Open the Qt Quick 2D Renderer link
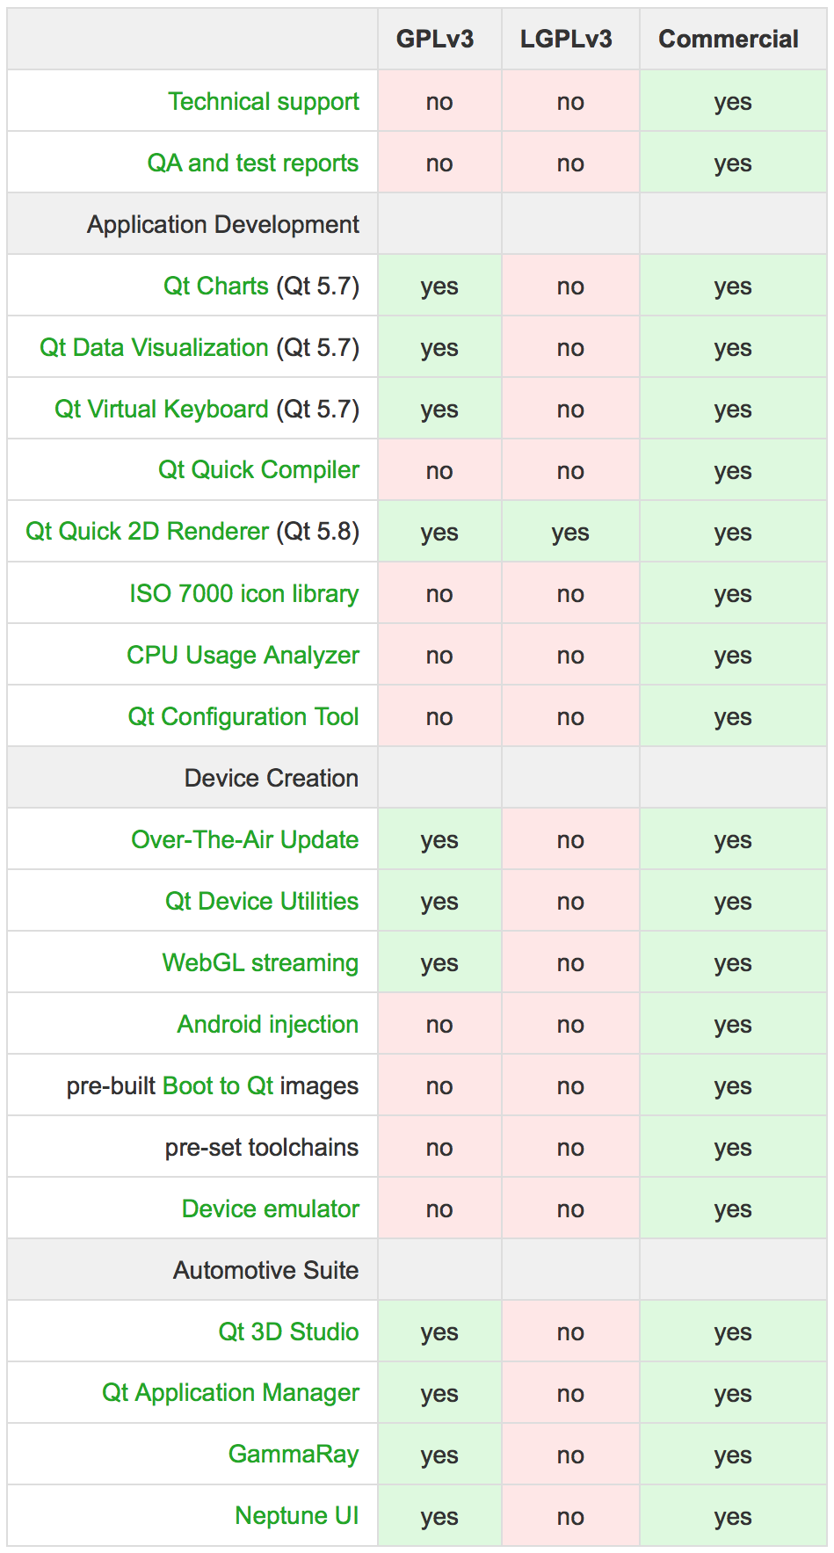The height and width of the screenshot is (1553, 834). 147,532
